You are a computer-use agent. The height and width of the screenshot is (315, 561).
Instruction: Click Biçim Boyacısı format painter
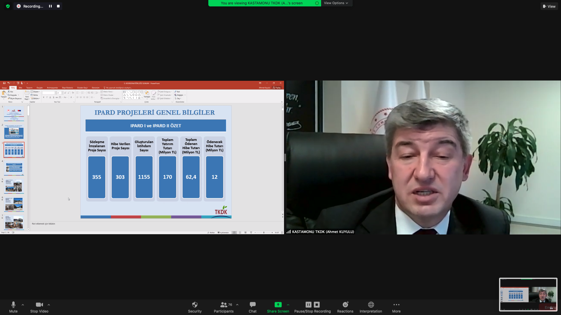pos(15,98)
